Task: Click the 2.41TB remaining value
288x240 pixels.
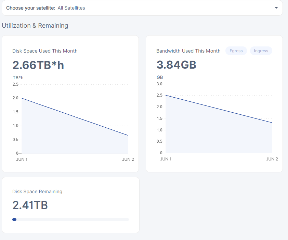Action: (x=30, y=205)
